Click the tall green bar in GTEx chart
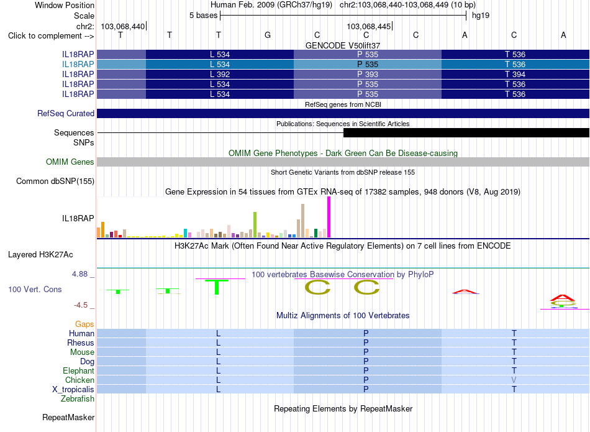The image size is (590, 432). pos(255,225)
